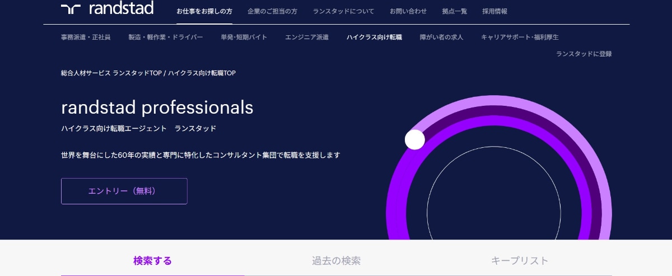Click the randstad logo

(107, 8)
